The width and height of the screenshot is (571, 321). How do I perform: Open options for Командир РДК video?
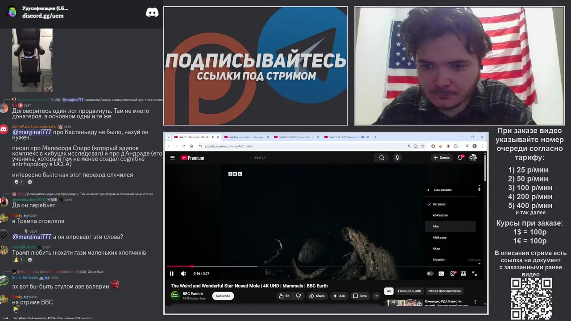click(x=475, y=302)
